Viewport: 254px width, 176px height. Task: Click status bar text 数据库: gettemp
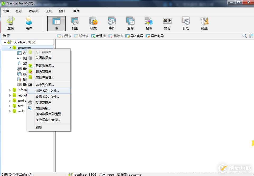pyautogui.click(x=129, y=174)
